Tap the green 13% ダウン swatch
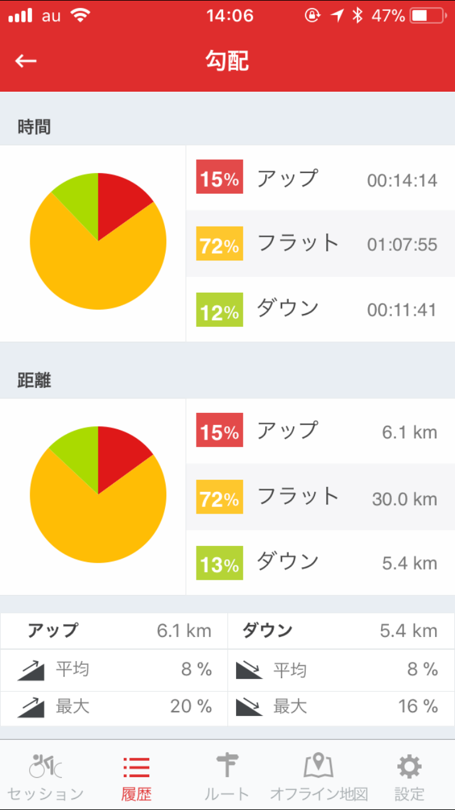Image resolution: width=455 pixels, height=810 pixels. click(x=219, y=563)
